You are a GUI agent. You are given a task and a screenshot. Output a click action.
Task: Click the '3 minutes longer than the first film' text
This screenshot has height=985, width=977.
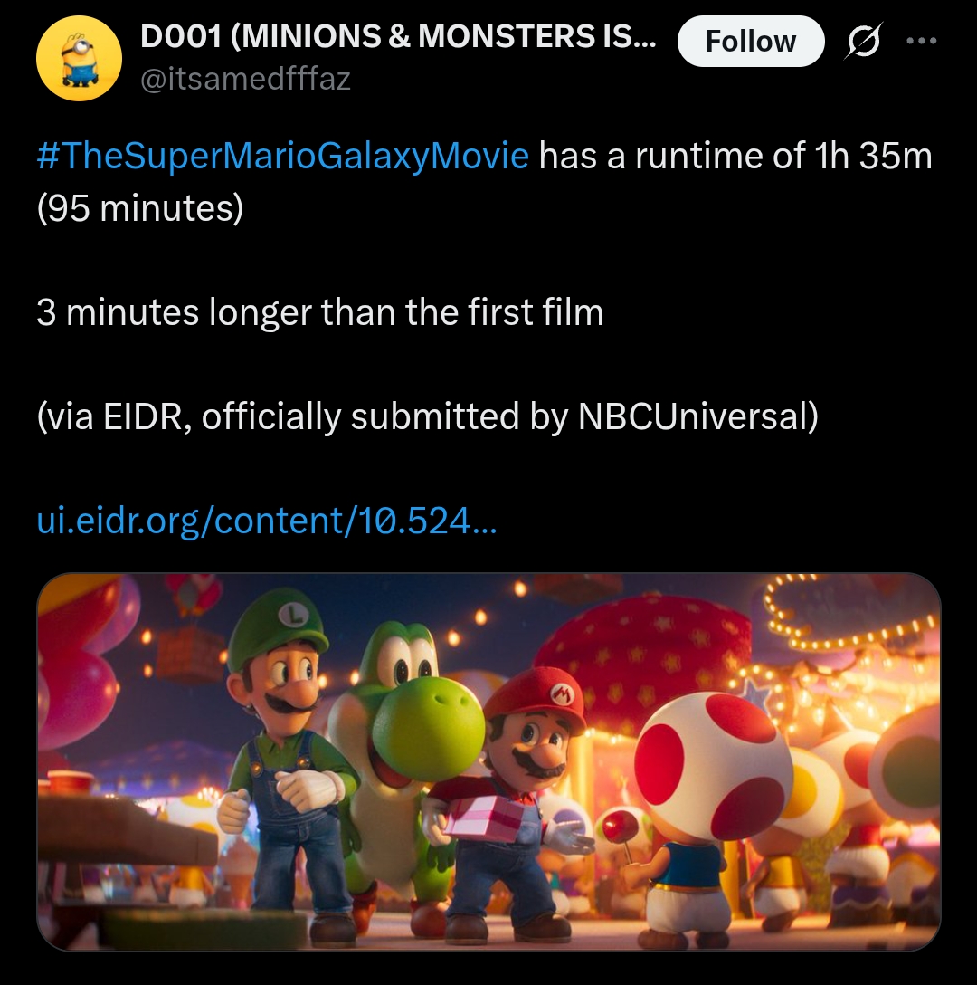point(320,313)
